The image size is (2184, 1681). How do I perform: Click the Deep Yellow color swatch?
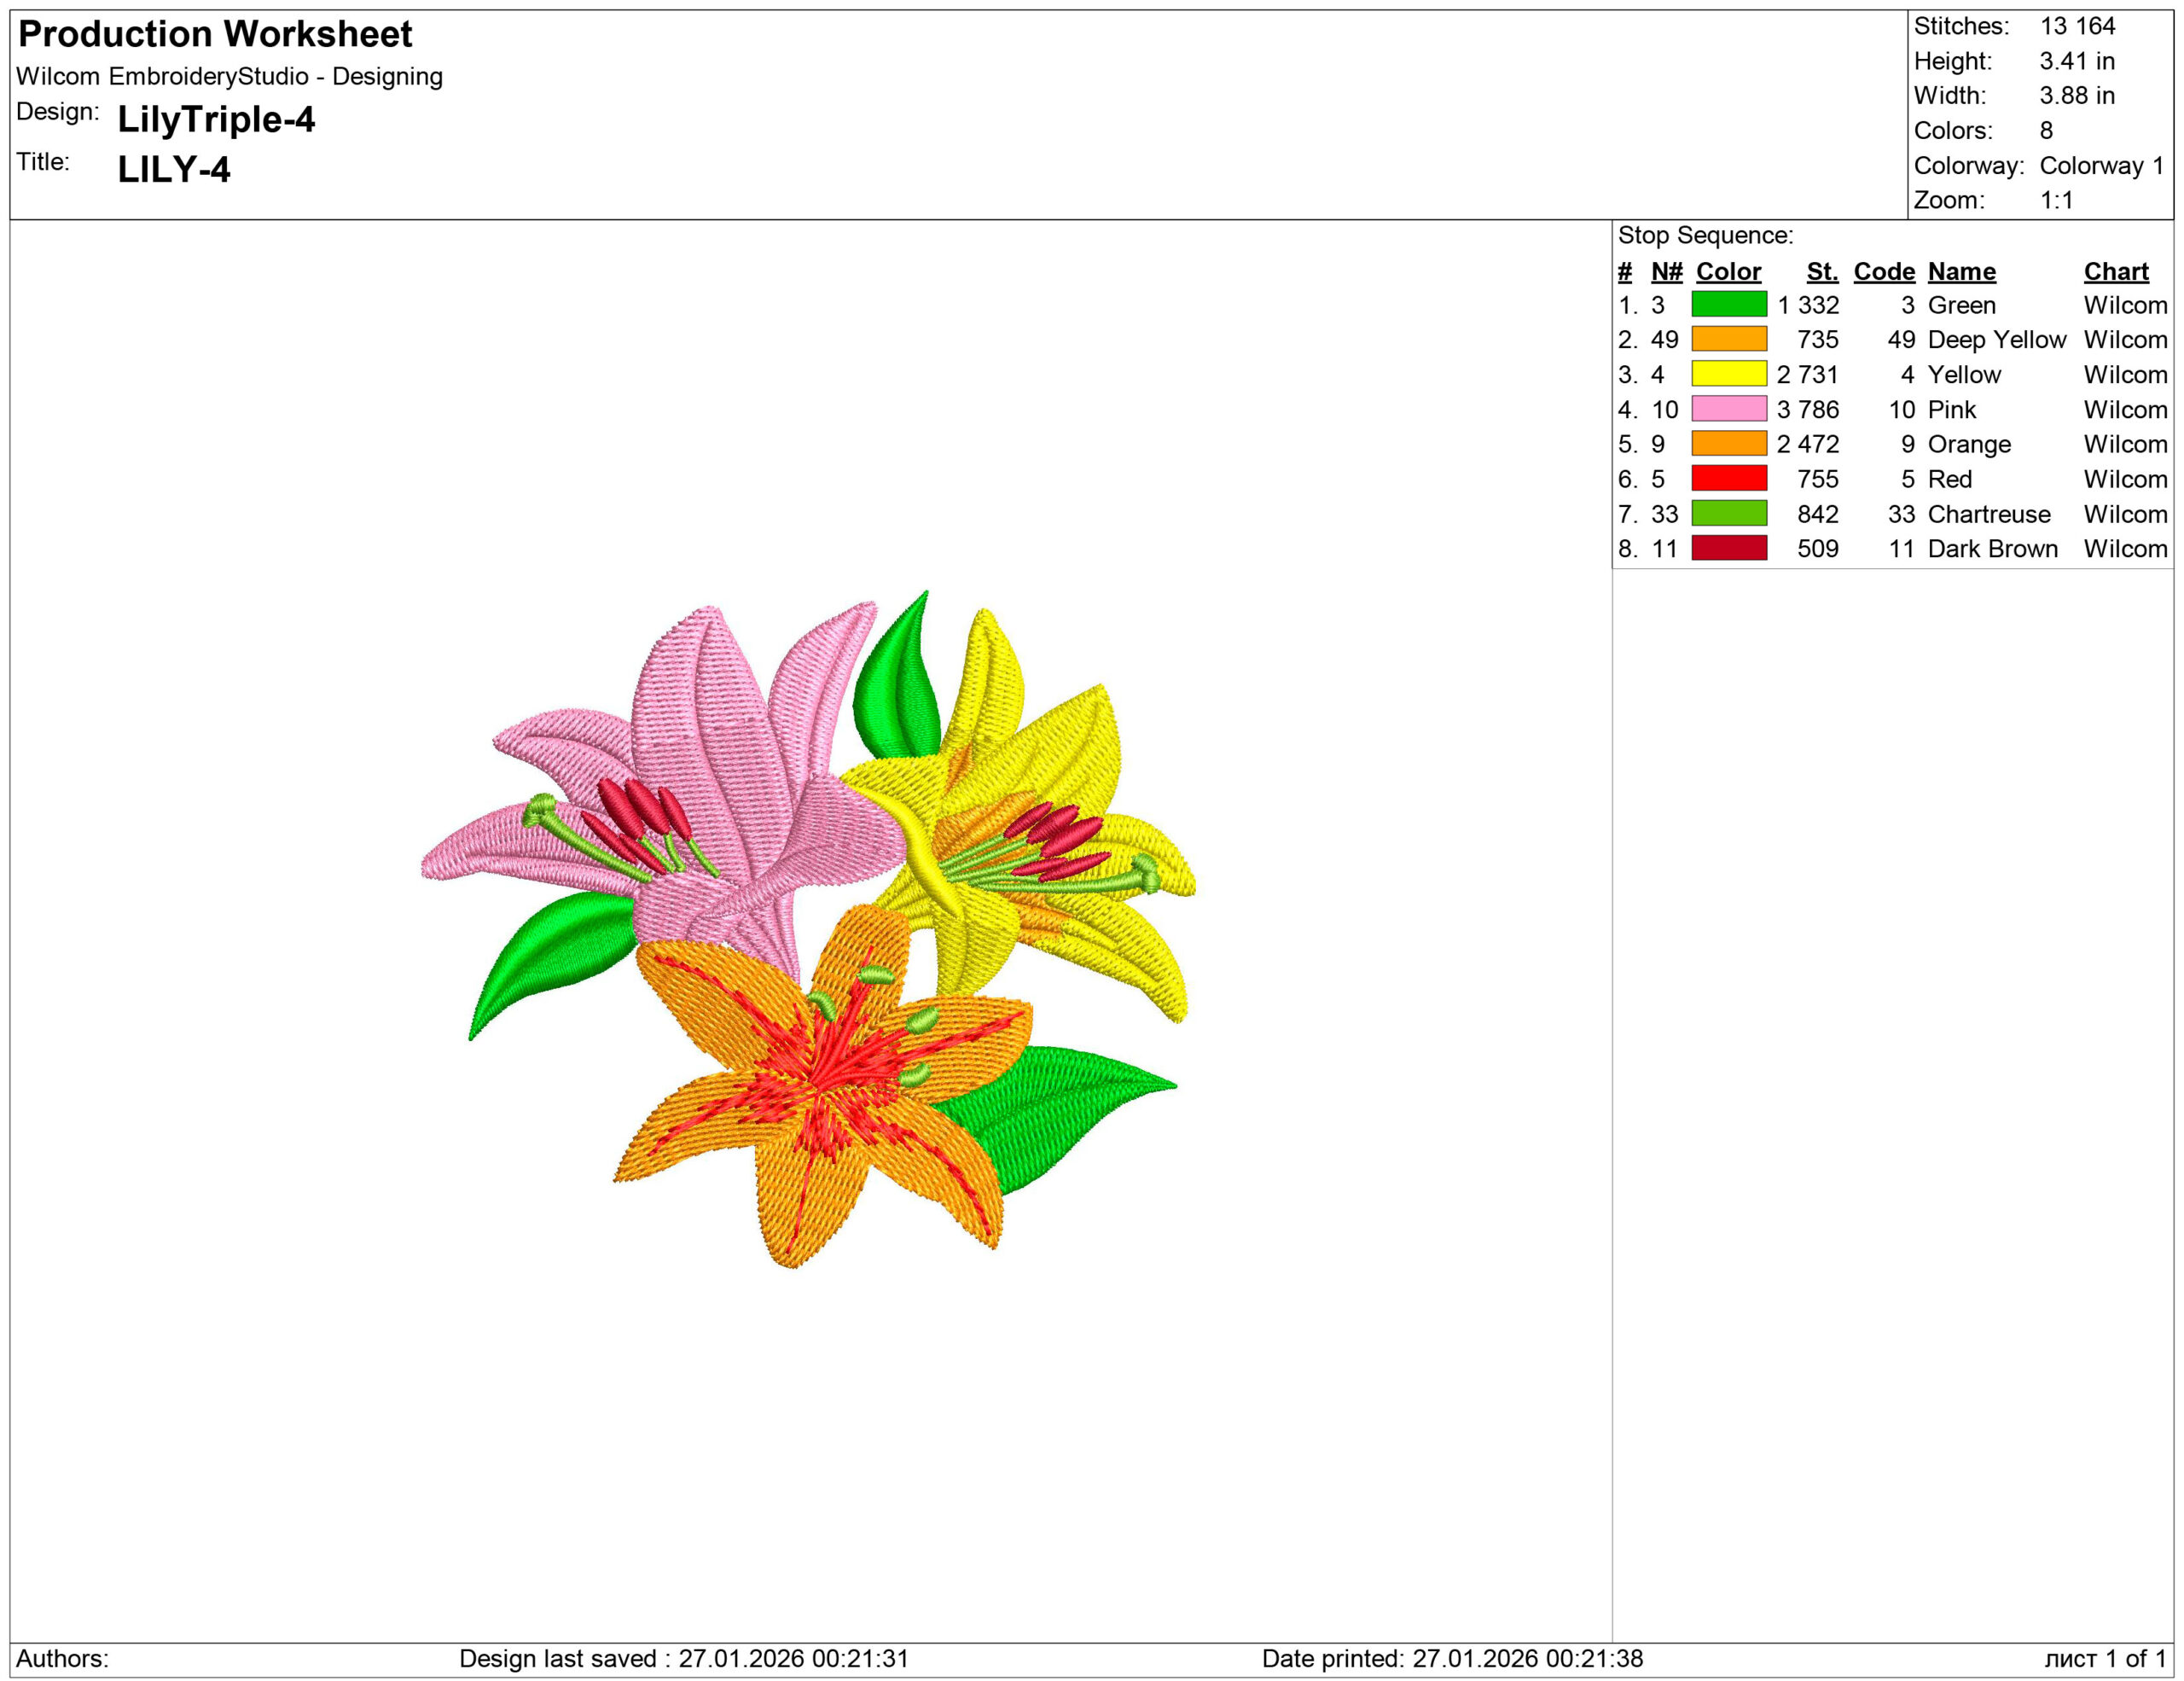click(1728, 339)
